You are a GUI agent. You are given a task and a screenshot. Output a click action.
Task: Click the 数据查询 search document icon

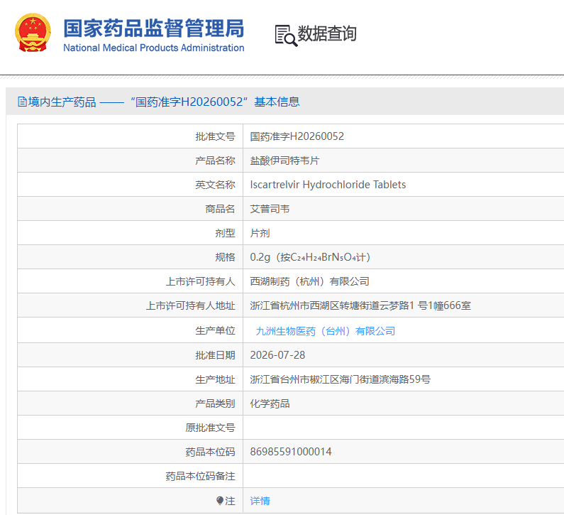[x=286, y=36]
